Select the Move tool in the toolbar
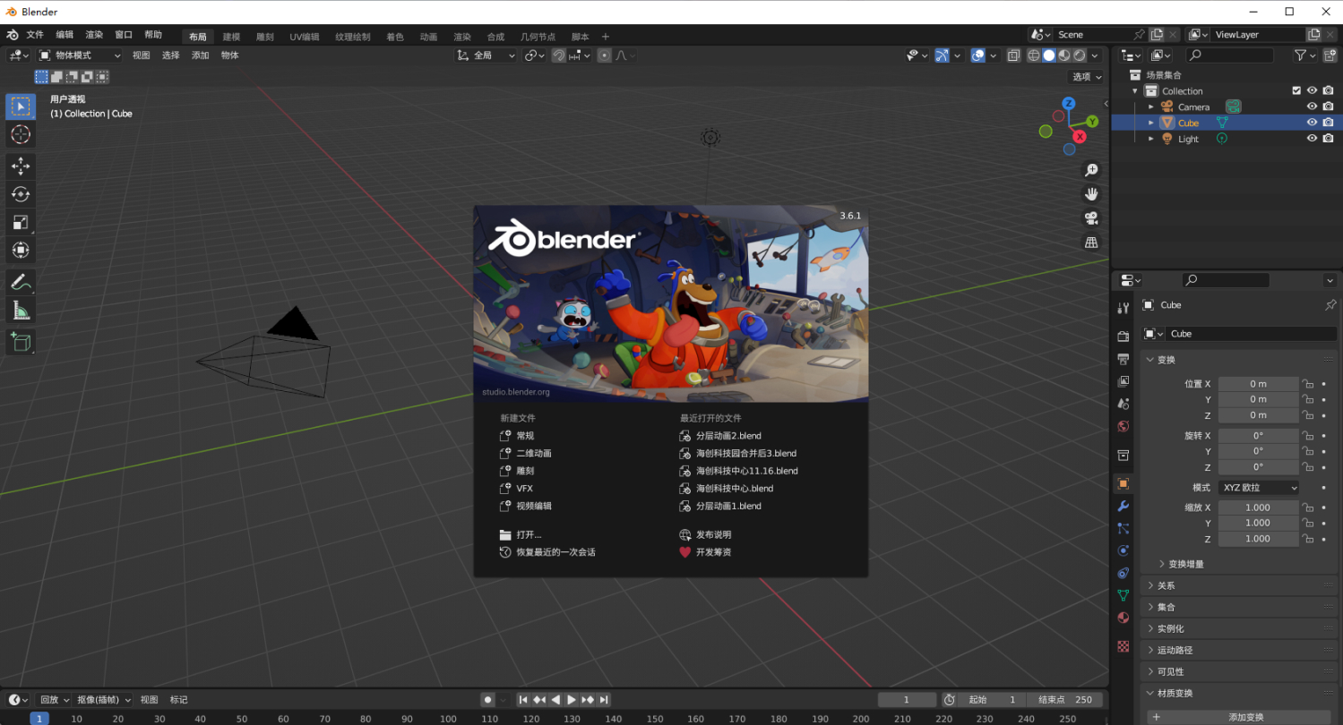Viewport: 1343px width, 725px height. pyautogui.click(x=21, y=166)
